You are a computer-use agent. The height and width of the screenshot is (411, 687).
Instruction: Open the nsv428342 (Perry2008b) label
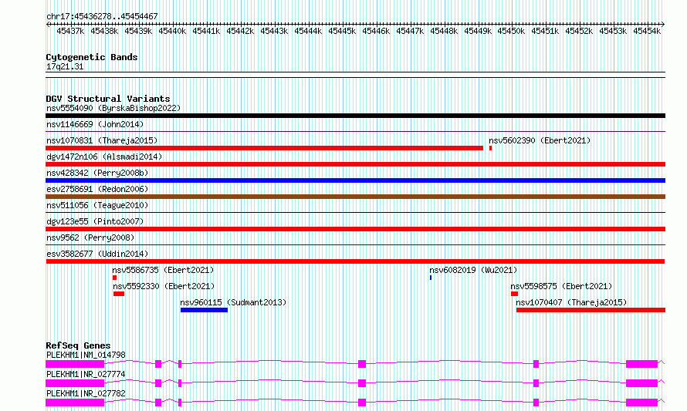click(97, 173)
